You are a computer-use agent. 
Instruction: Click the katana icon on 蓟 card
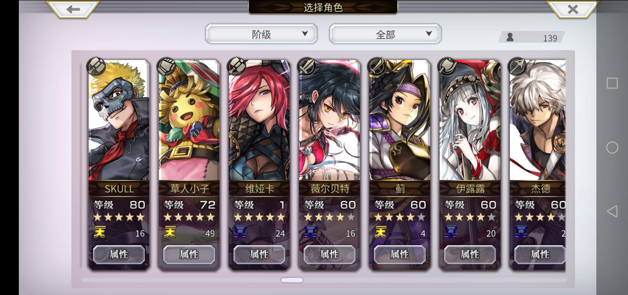[x=377, y=66]
